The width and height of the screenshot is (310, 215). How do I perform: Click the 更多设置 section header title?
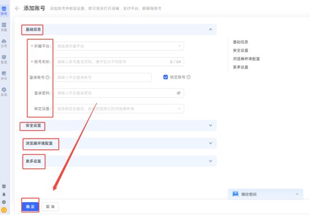click(33, 161)
